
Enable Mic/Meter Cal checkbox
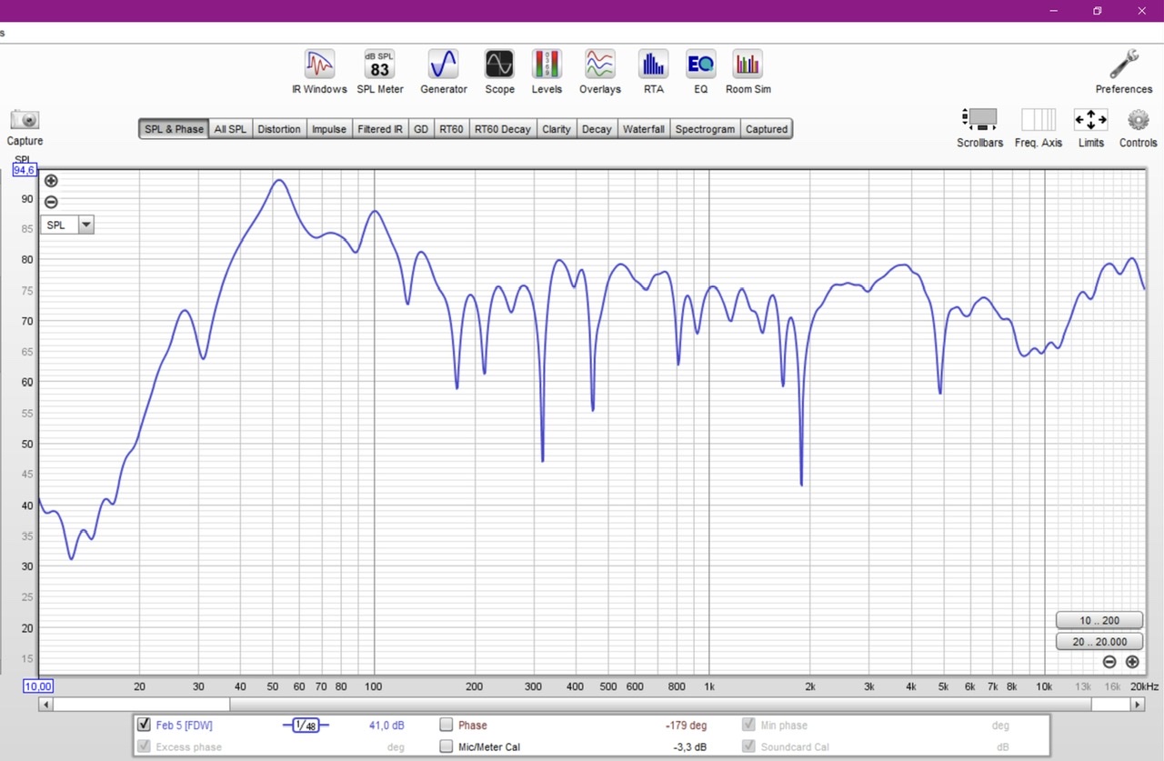click(x=447, y=746)
